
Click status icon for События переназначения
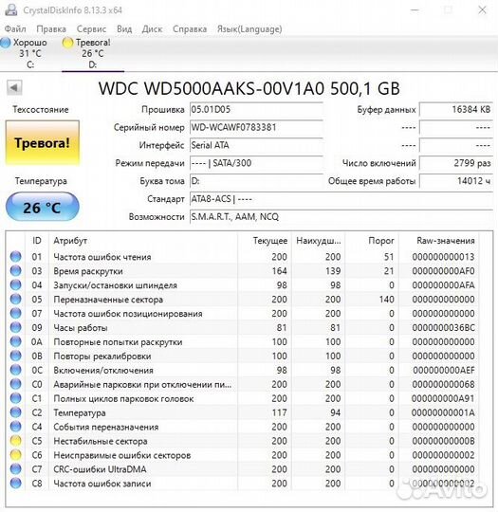15,427
